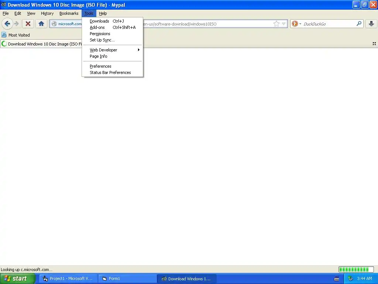378x284 pixels.
Task: Select Permissions menu entry
Action: coord(113,34)
